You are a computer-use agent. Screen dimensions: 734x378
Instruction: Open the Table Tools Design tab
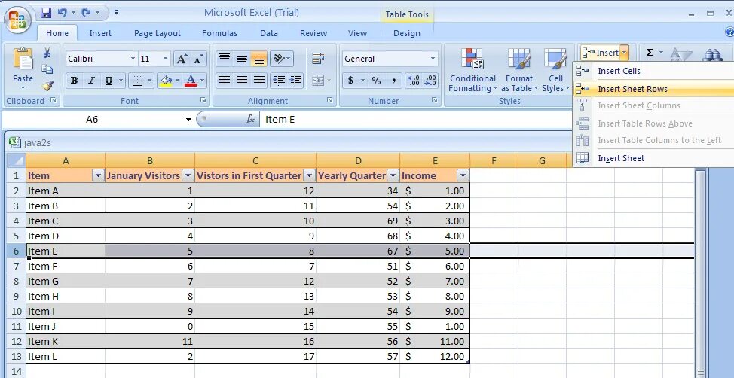click(407, 33)
